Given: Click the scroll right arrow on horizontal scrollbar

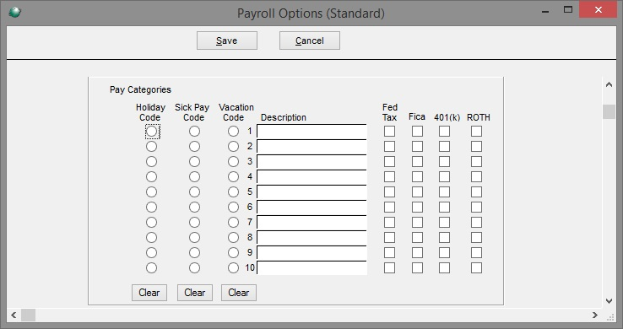Looking at the screenshot, I should pos(595,316).
